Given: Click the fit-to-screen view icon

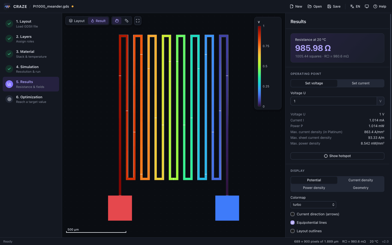Looking at the screenshot, I should pyautogui.click(x=138, y=21).
